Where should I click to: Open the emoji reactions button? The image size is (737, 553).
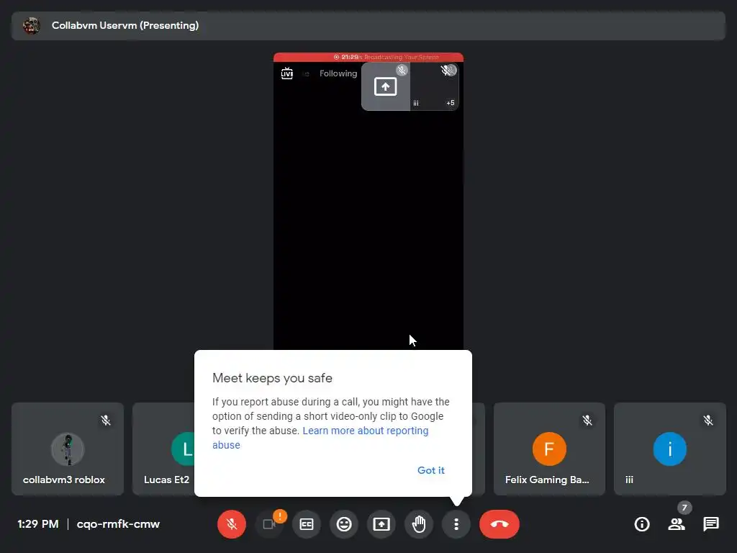(x=344, y=524)
